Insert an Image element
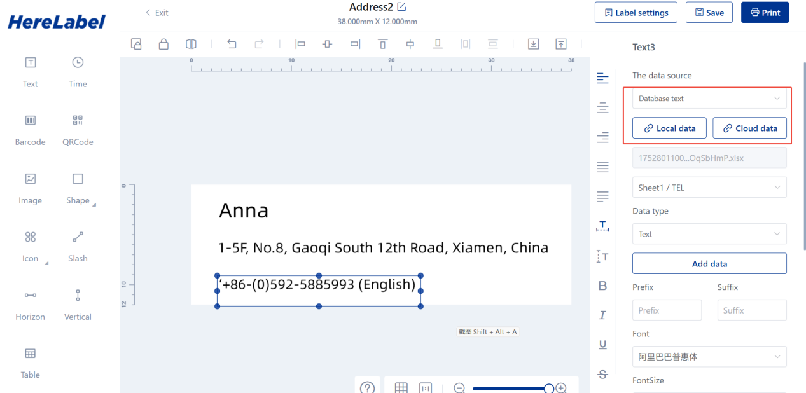 [30, 188]
